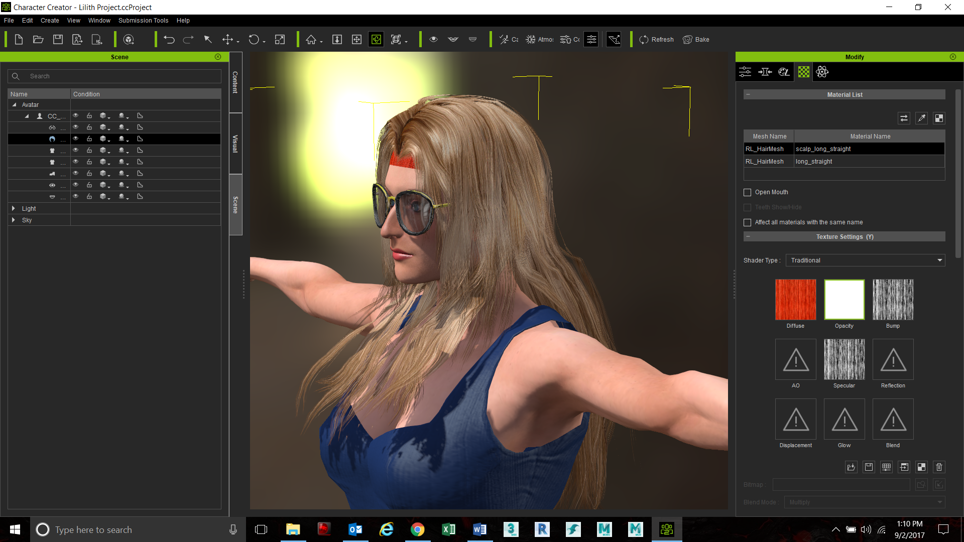
Task: Click the white Opacity texture thumbnail
Action: pos(844,300)
